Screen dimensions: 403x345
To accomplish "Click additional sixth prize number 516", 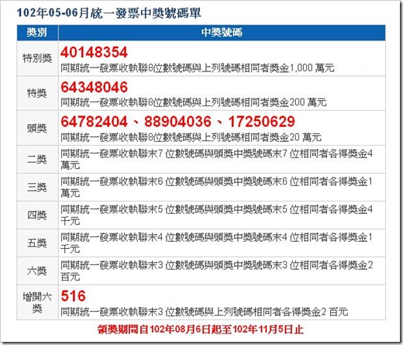I will pyautogui.click(x=73, y=296).
